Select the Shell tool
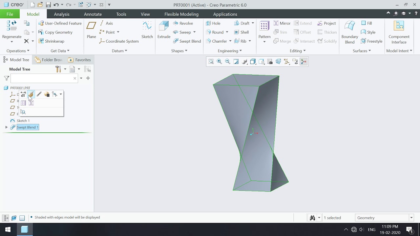The height and width of the screenshot is (236, 420). click(241, 32)
